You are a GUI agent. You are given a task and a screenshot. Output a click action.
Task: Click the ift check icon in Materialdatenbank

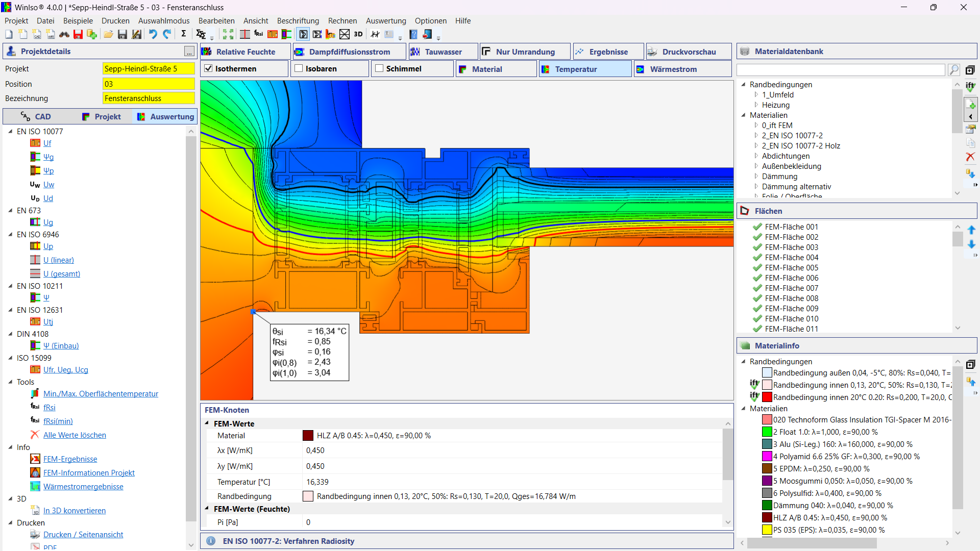pos(970,87)
